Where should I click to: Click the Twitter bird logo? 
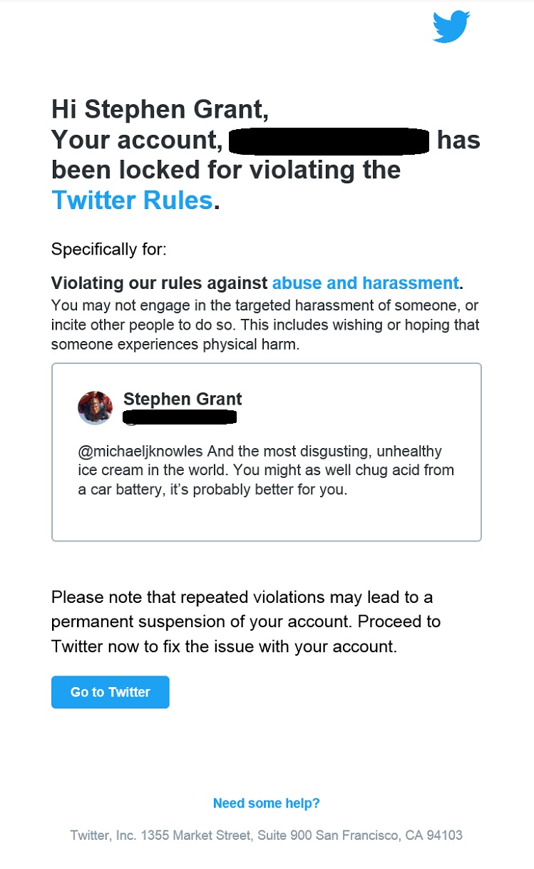click(x=451, y=26)
